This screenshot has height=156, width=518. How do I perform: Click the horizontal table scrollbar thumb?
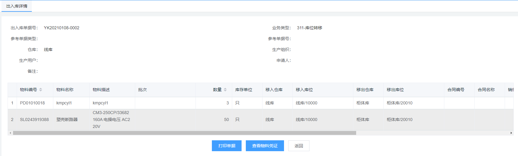184,133
